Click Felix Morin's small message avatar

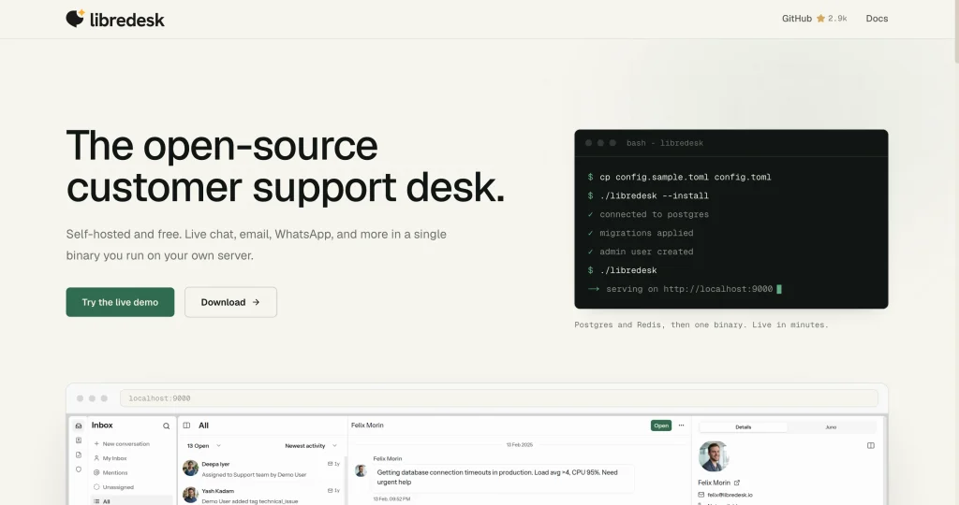[x=361, y=470]
